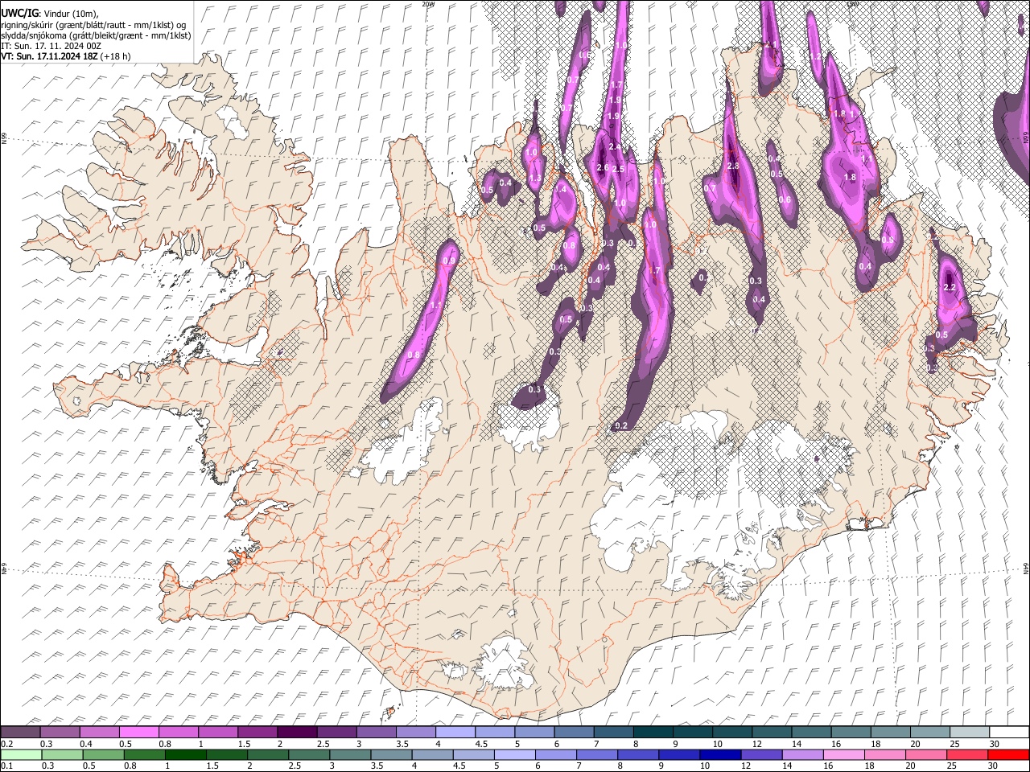Select the darkest green rain swatch at 1
Viewport: 1030px width, 772px height.
tap(186, 754)
